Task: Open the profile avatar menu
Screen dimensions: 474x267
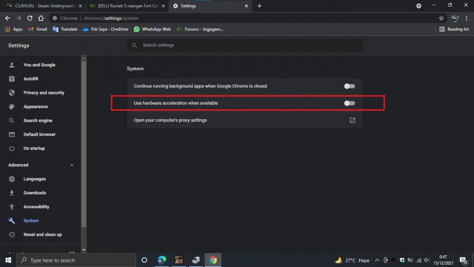Action: click(455, 18)
